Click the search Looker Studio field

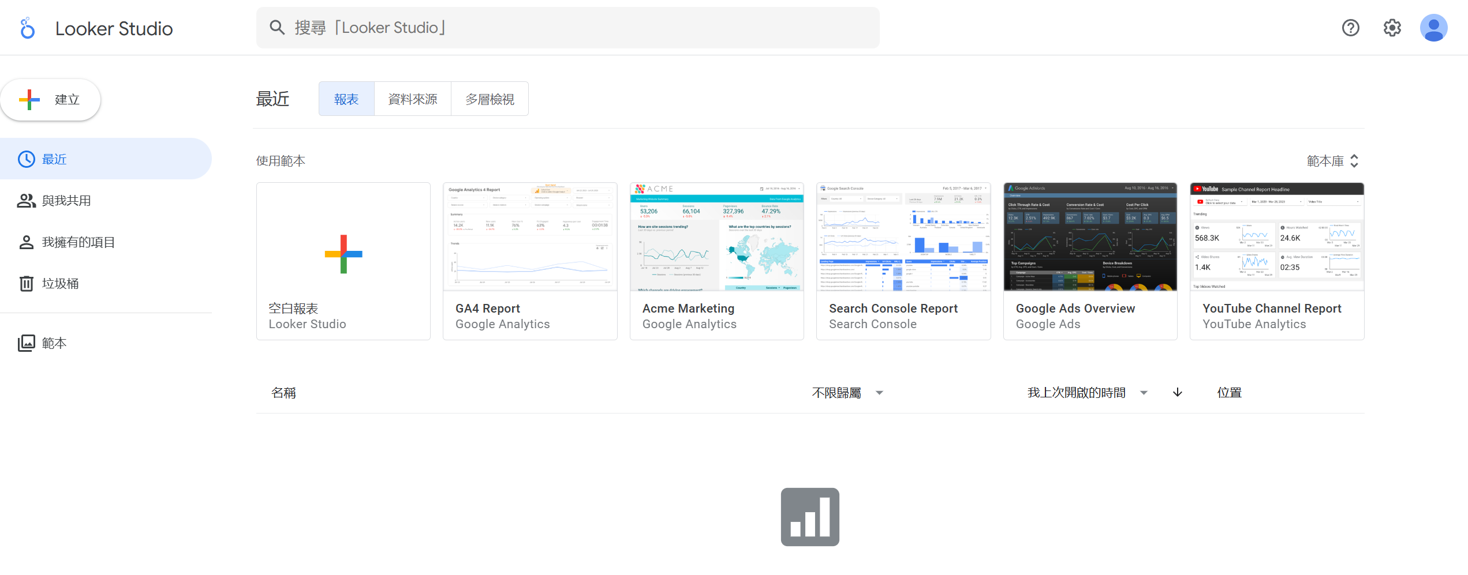point(567,28)
